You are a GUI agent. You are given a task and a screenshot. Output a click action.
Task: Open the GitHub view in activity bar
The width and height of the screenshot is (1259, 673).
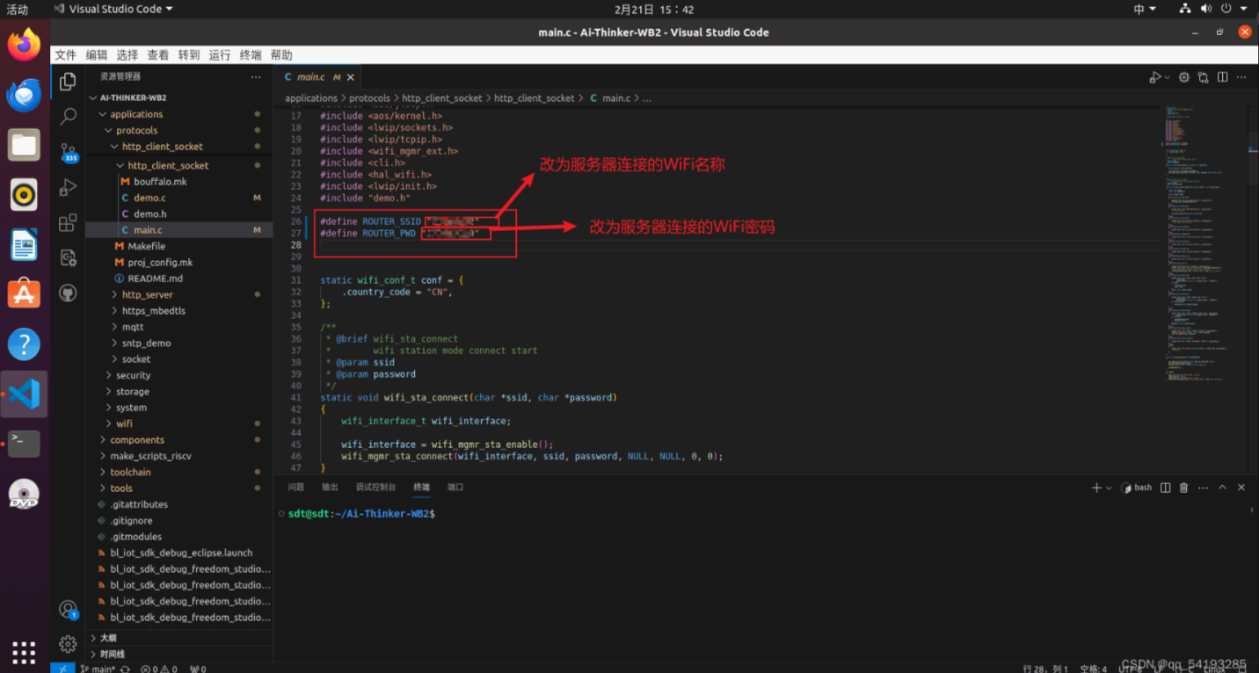(68, 293)
